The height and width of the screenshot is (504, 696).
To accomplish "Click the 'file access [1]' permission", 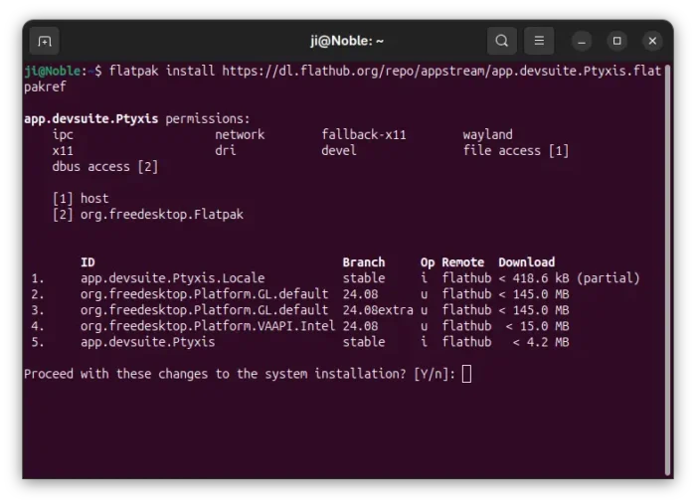I will tap(515, 151).
